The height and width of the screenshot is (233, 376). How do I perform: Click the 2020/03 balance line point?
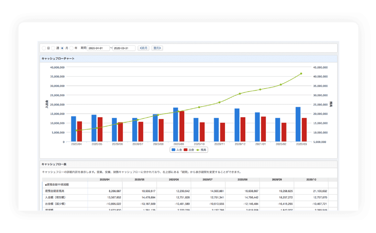(301, 74)
